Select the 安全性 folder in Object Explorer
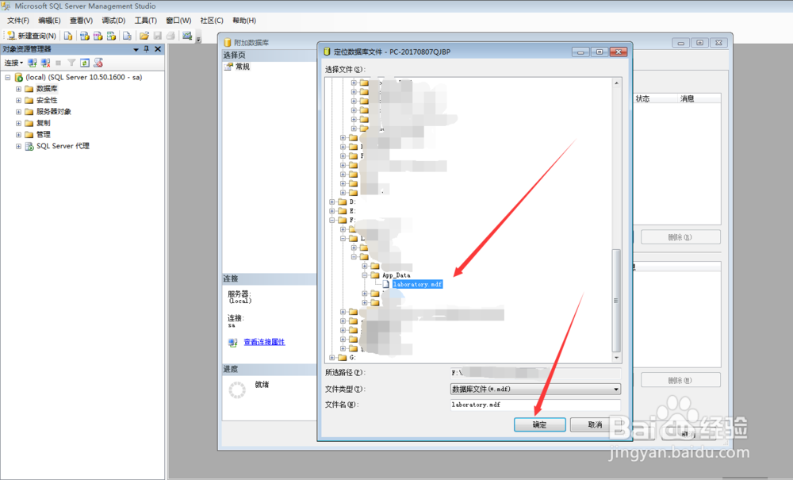This screenshot has width=793, height=480. click(47, 100)
